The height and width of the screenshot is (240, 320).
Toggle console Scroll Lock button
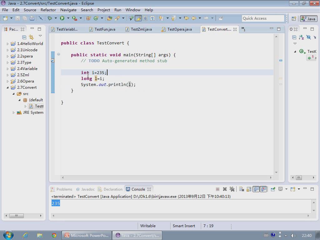(249, 189)
